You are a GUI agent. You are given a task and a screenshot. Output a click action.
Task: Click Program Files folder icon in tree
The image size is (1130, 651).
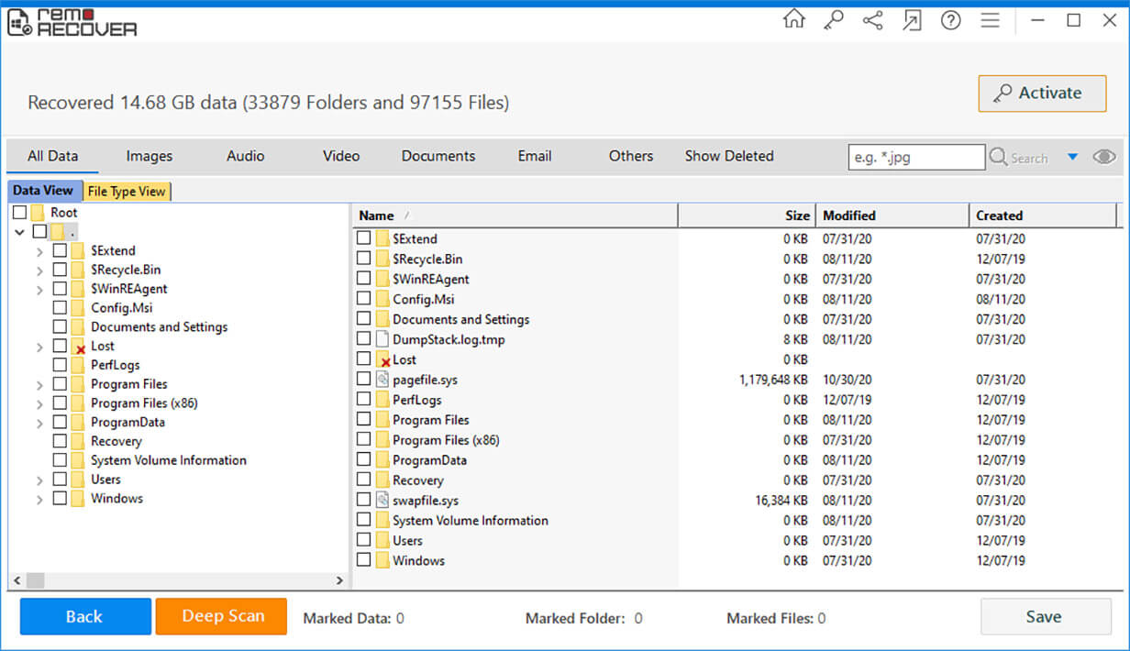(x=78, y=384)
